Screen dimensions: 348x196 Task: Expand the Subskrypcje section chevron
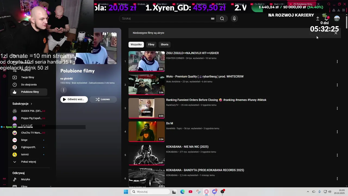point(31,104)
